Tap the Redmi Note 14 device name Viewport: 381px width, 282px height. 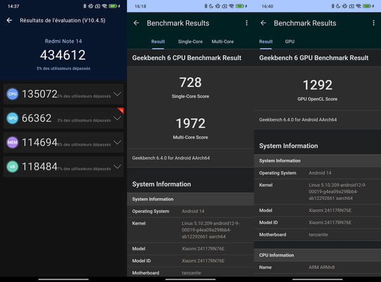point(63,41)
